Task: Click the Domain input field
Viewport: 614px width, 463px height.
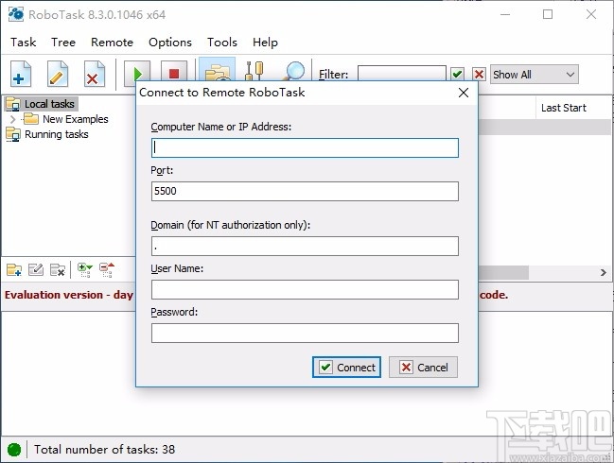Action: [305, 246]
